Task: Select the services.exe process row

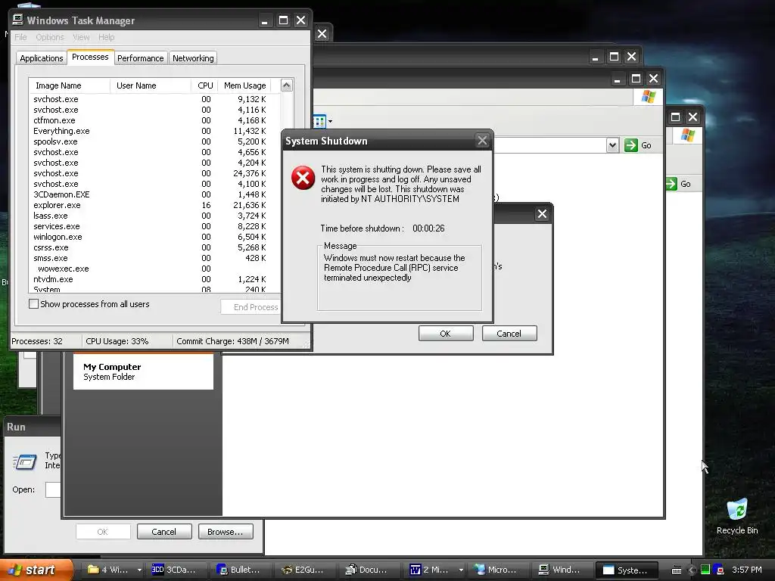Action: point(154,226)
